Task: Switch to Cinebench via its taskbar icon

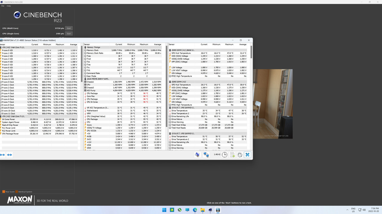Action: pos(210,210)
